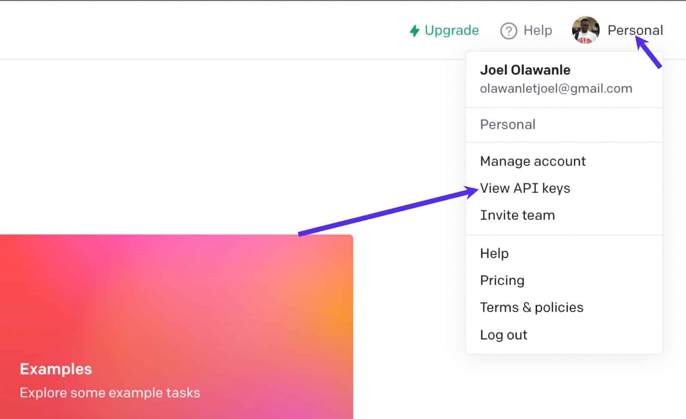Click the Explore some example tasks text
Viewport: 686px width, 419px height.
110,392
